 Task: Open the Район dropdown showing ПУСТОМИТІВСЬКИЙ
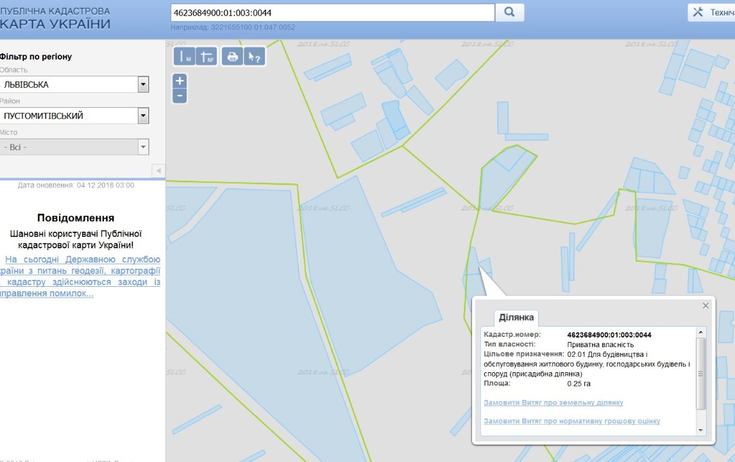point(74,116)
